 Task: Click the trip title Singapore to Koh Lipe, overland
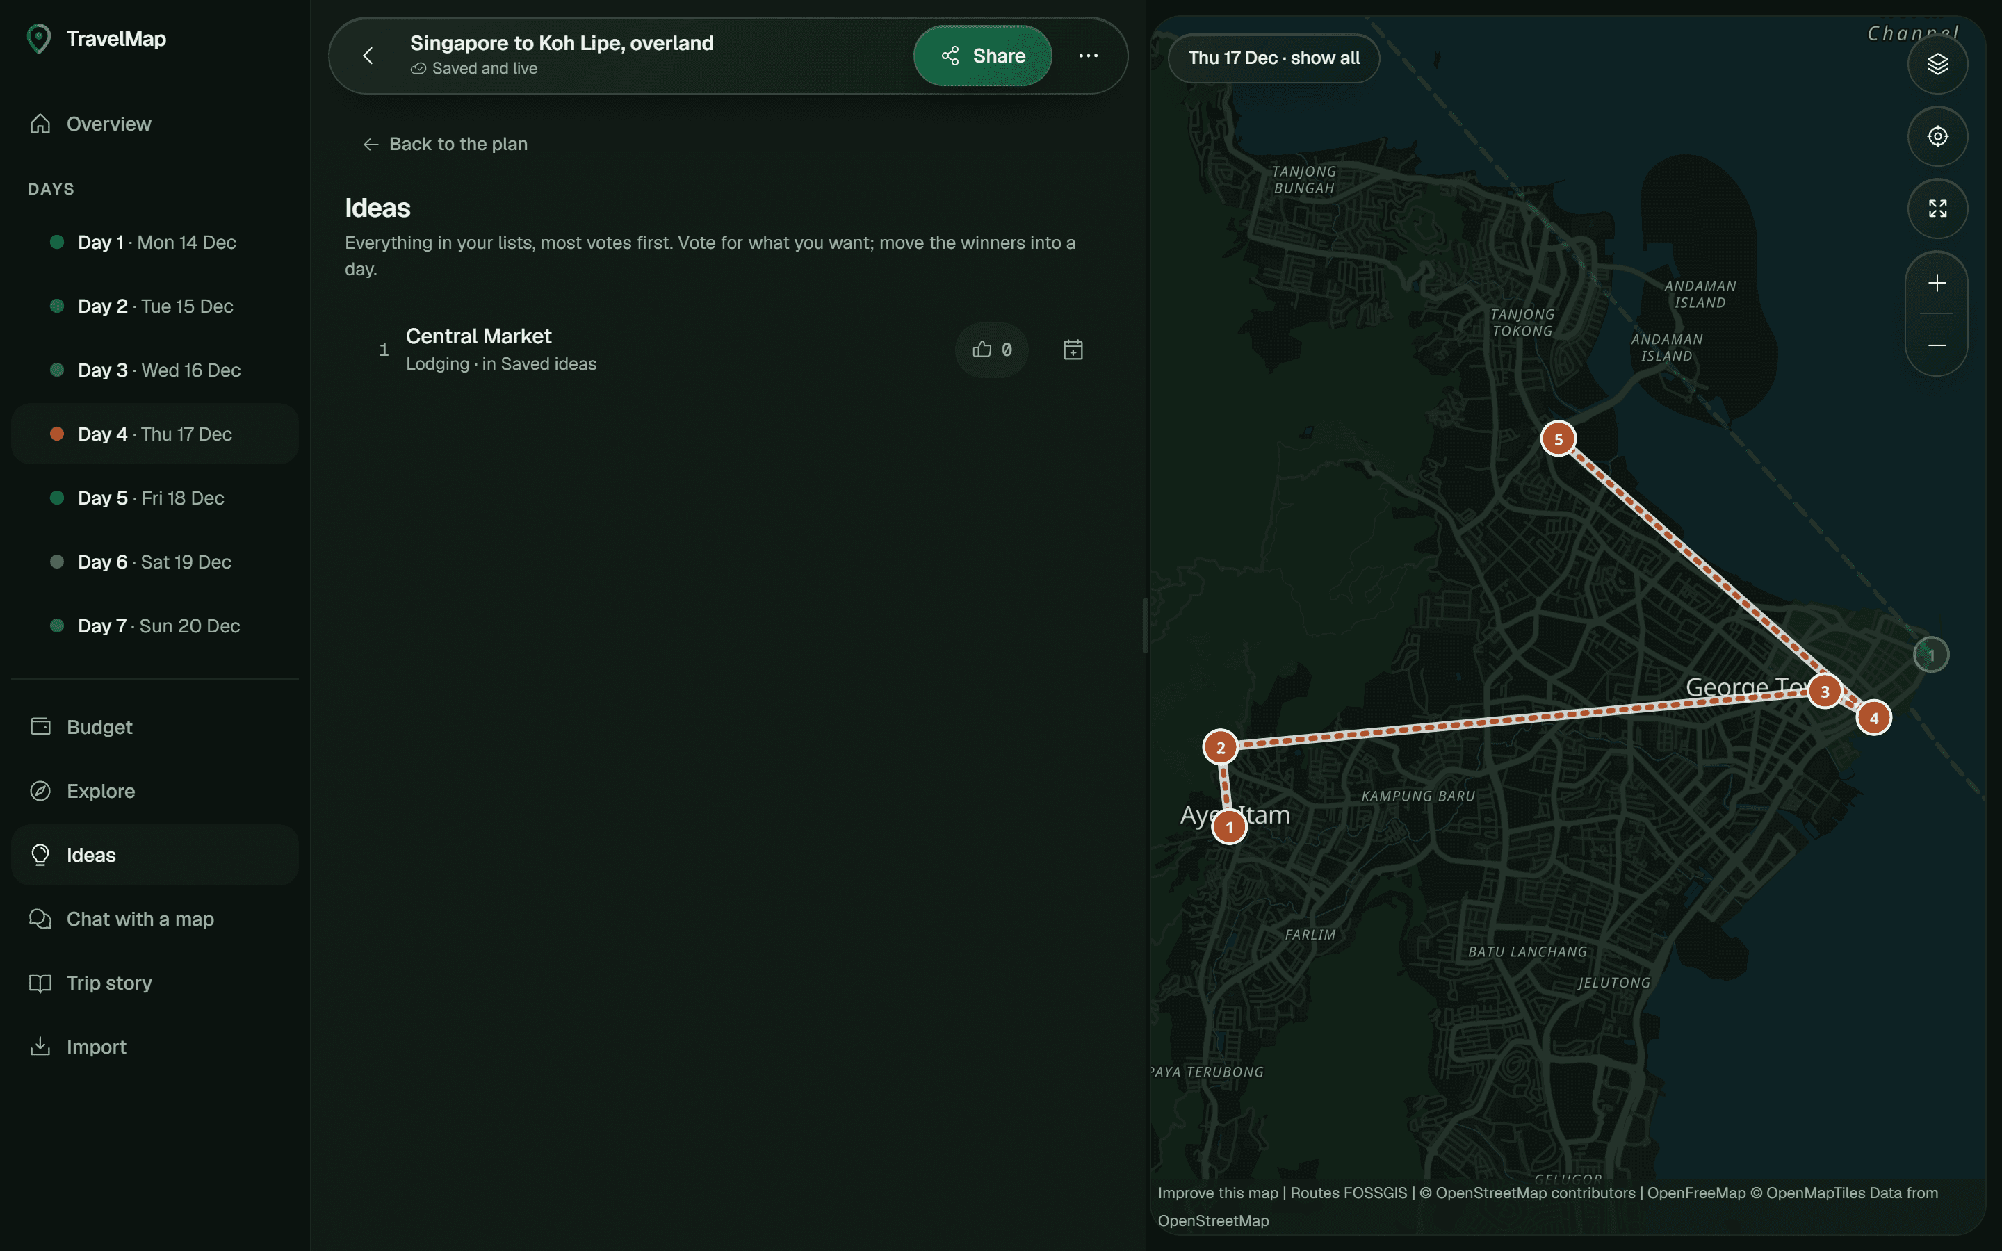[562, 43]
